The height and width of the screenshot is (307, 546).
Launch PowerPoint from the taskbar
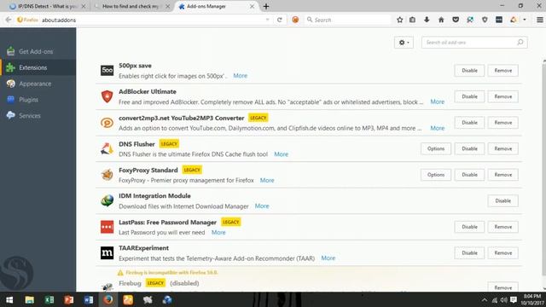(68, 299)
